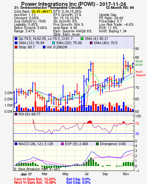Click the Mar x-axis label
Image resolution: width=147 pixels, height=184 pixels.
tap(44, 174)
